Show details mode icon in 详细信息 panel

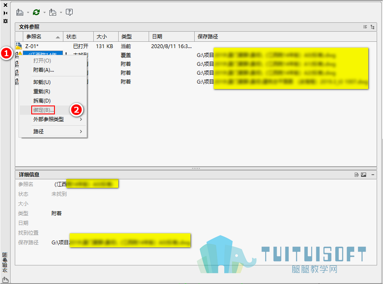(357, 175)
